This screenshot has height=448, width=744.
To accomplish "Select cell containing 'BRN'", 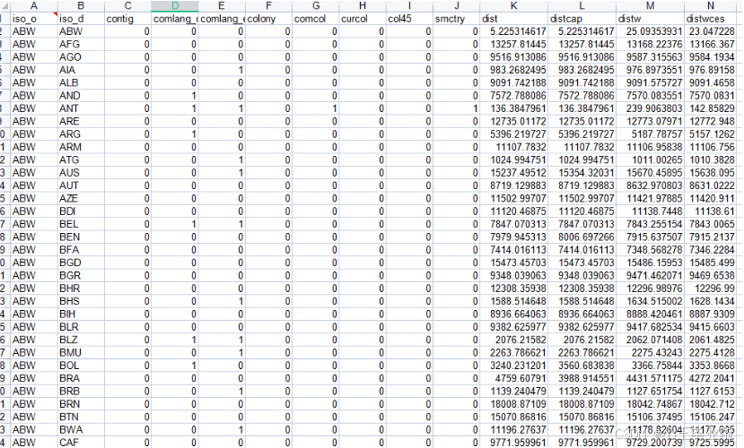I will (x=80, y=404).
